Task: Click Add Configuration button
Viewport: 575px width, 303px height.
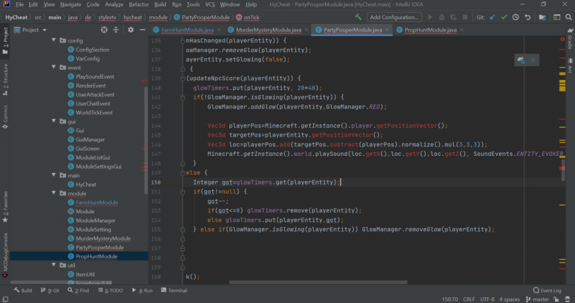Action: point(394,17)
